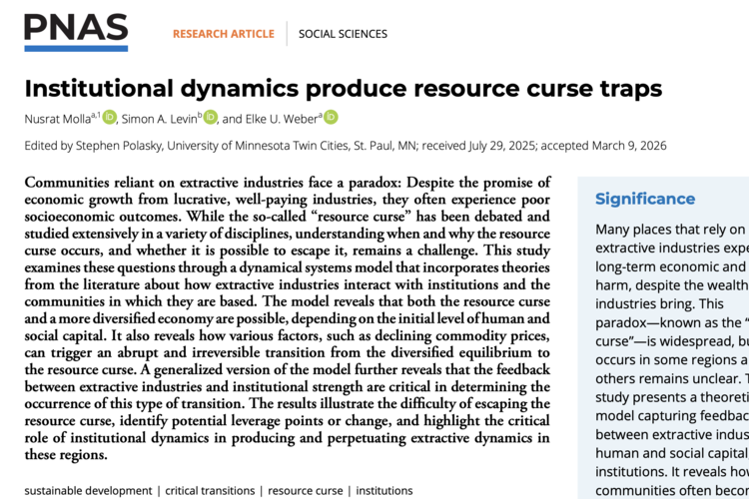Open Nusrat Molla's ORCID icon

coord(110,117)
